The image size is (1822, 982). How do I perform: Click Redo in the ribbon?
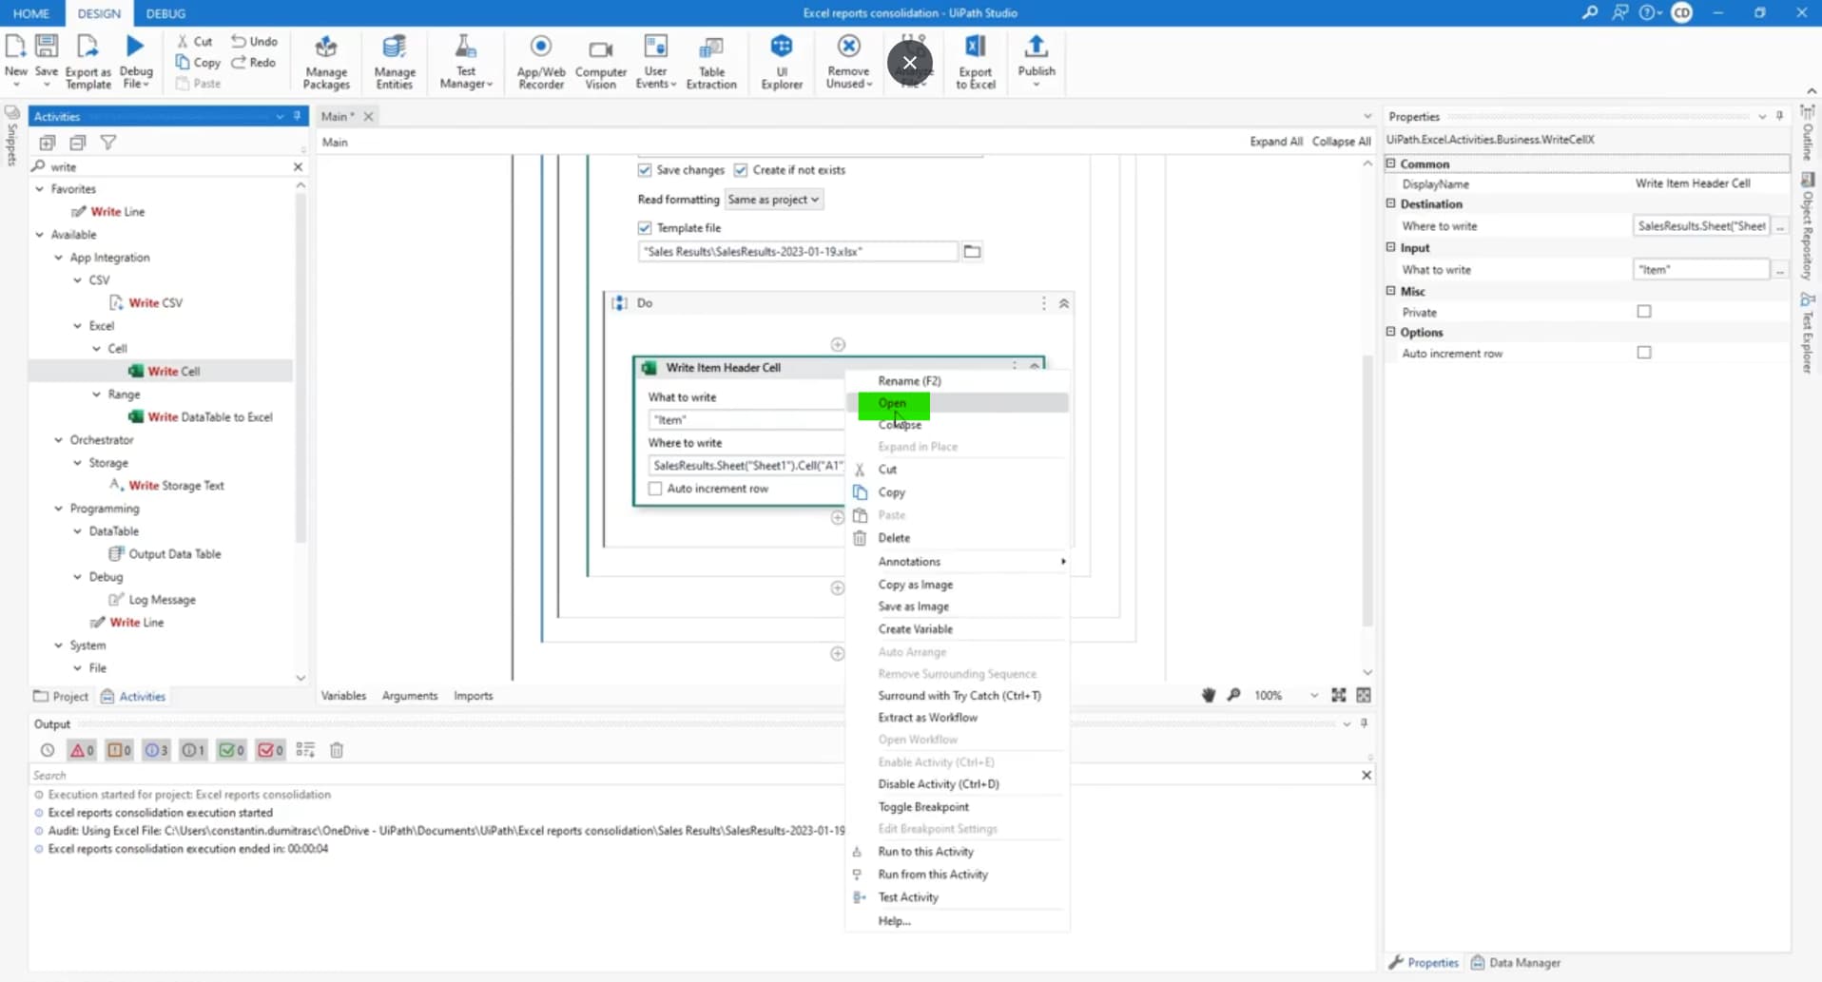[x=253, y=63]
